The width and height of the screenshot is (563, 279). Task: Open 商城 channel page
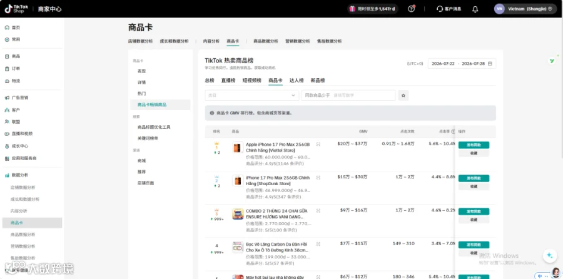[x=141, y=161]
